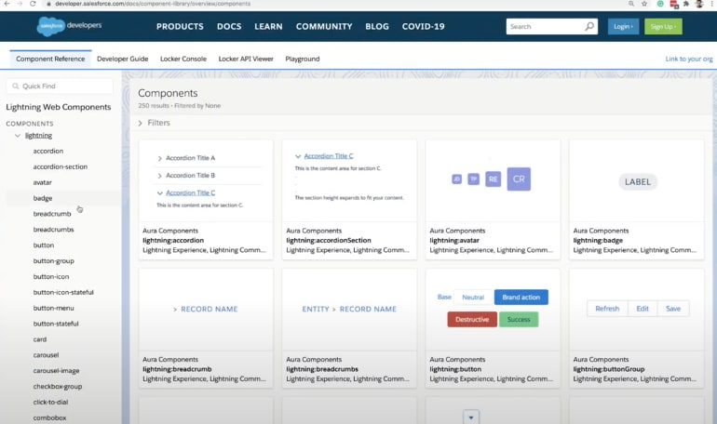Click the browser address bar URL
This screenshot has width=717, height=424.
pyautogui.click(x=153, y=4)
